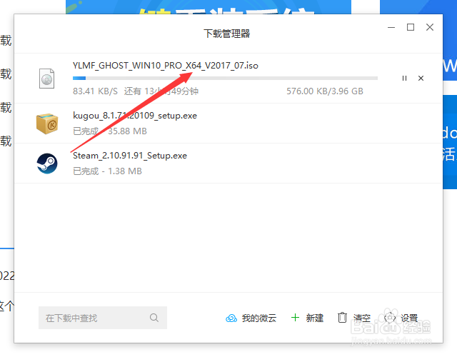Click the 微云 cloud icon
This screenshot has width=457, height=357.
click(x=231, y=318)
